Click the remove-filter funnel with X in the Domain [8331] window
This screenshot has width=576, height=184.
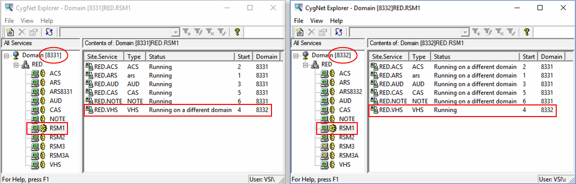pos(210,32)
